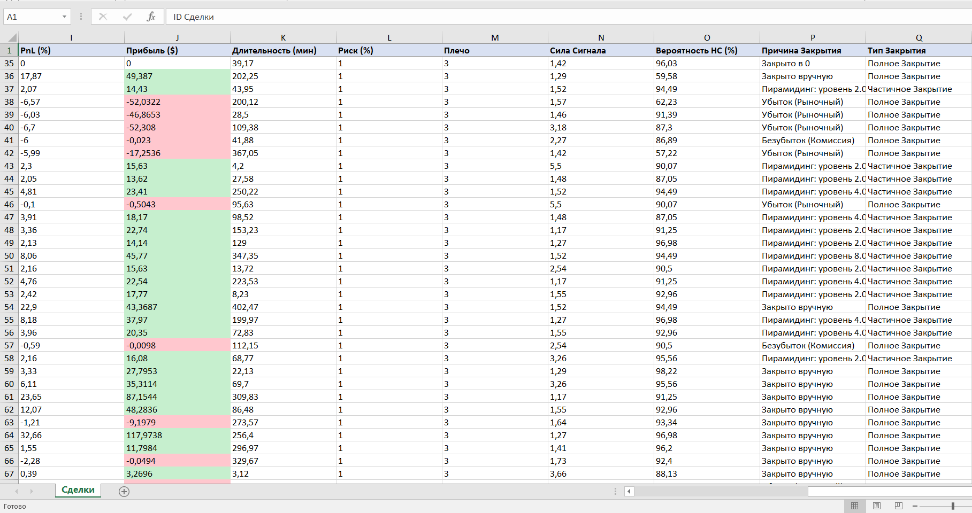Click the Name Box showing A1
This screenshot has width=972, height=513.
(x=32, y=17)
